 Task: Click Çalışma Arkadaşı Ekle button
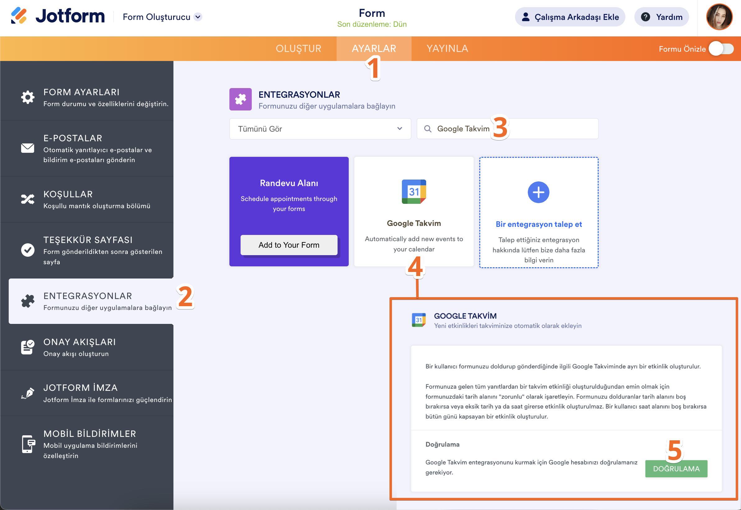coord(570,17)
